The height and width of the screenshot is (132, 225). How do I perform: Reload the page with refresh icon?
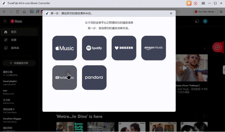coord(17,12)
